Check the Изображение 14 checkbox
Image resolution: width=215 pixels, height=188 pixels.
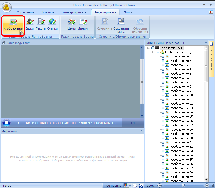point(163,112)
